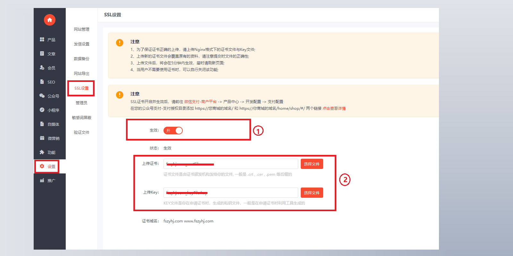Click notice line about 5分钟内生效

[177, 63]
